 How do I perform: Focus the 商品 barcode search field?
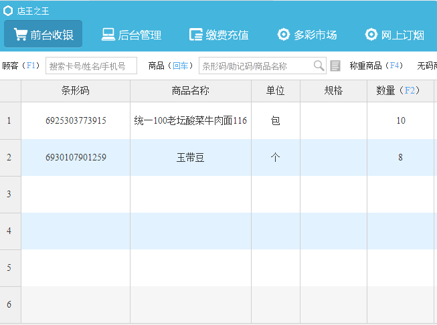[x=255, y=66]
